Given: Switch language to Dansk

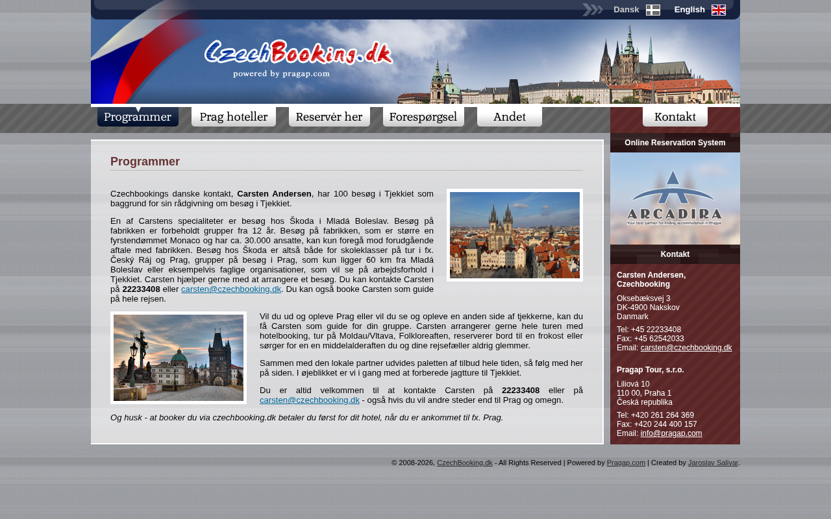Looking at the screenshot, I should coord(626,10).
